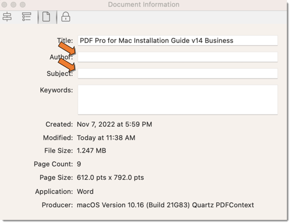Click the Keywords text area
The height and width of the screenshot is (224, 291).
click(x=178, y=99)
